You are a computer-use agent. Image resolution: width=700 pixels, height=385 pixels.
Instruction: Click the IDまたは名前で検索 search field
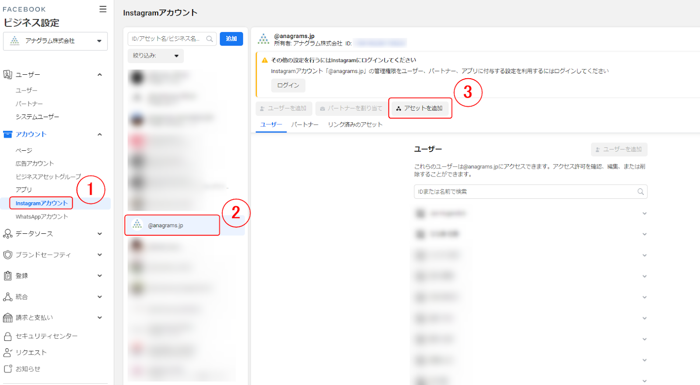point(525,192)
